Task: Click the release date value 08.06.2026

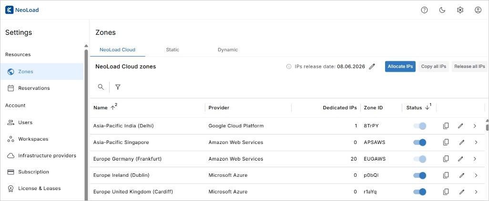Action: point(351,66)
